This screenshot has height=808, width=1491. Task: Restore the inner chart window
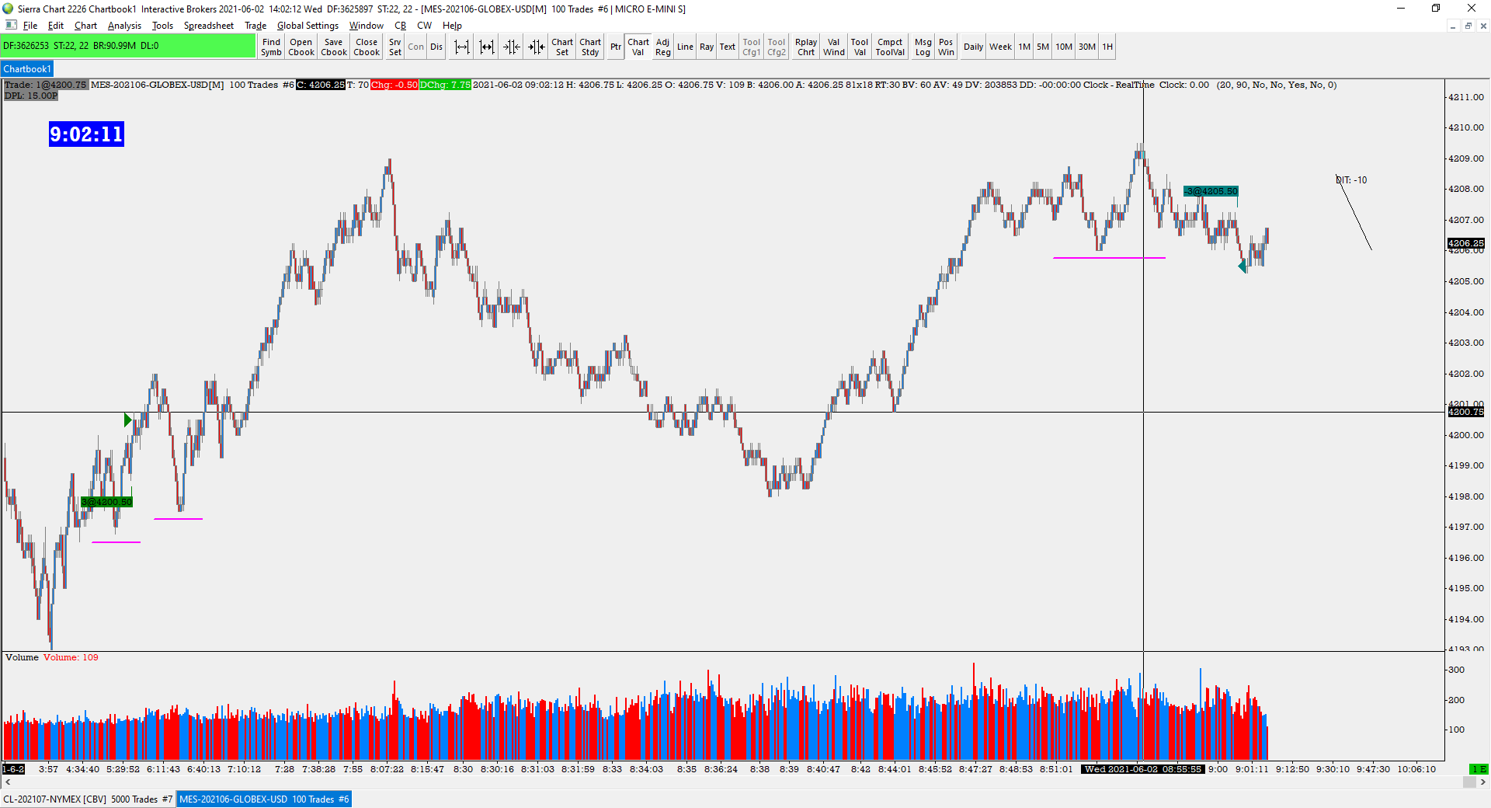(x=1468, y=26)
